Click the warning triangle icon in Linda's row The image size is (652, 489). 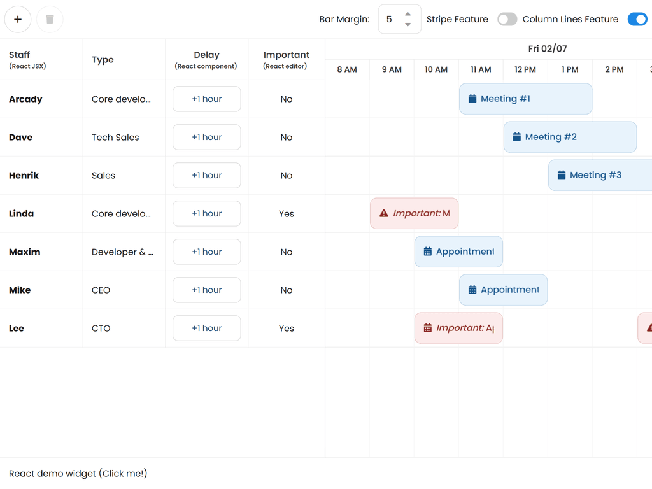384,213
